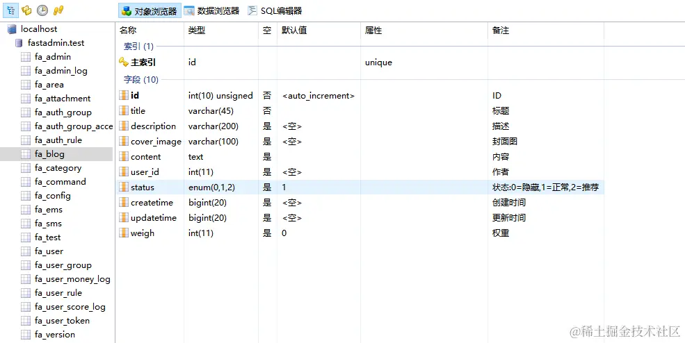
Task: Select the fa_auth_group_access table
Action: pyautogui.click(x=74, y=126)
